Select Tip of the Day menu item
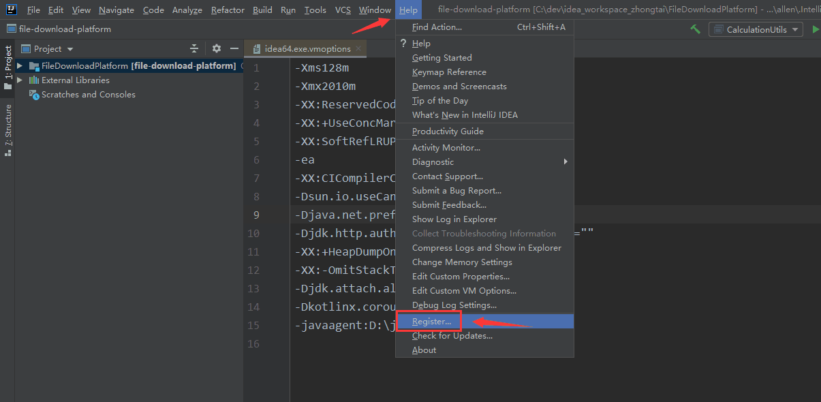This screenshot has height=402, width=821. [x=484, y=101]
